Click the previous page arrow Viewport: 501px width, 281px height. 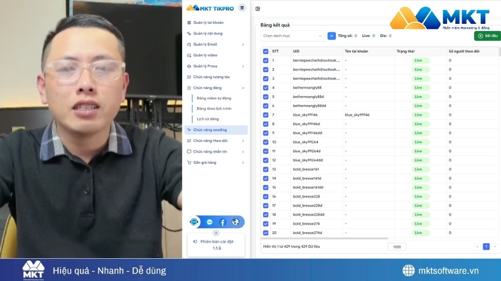coord(478,247)
